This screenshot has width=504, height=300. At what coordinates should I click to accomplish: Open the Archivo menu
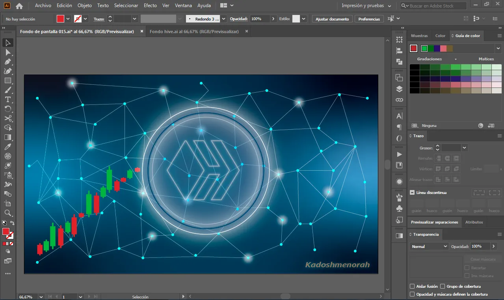43,6
